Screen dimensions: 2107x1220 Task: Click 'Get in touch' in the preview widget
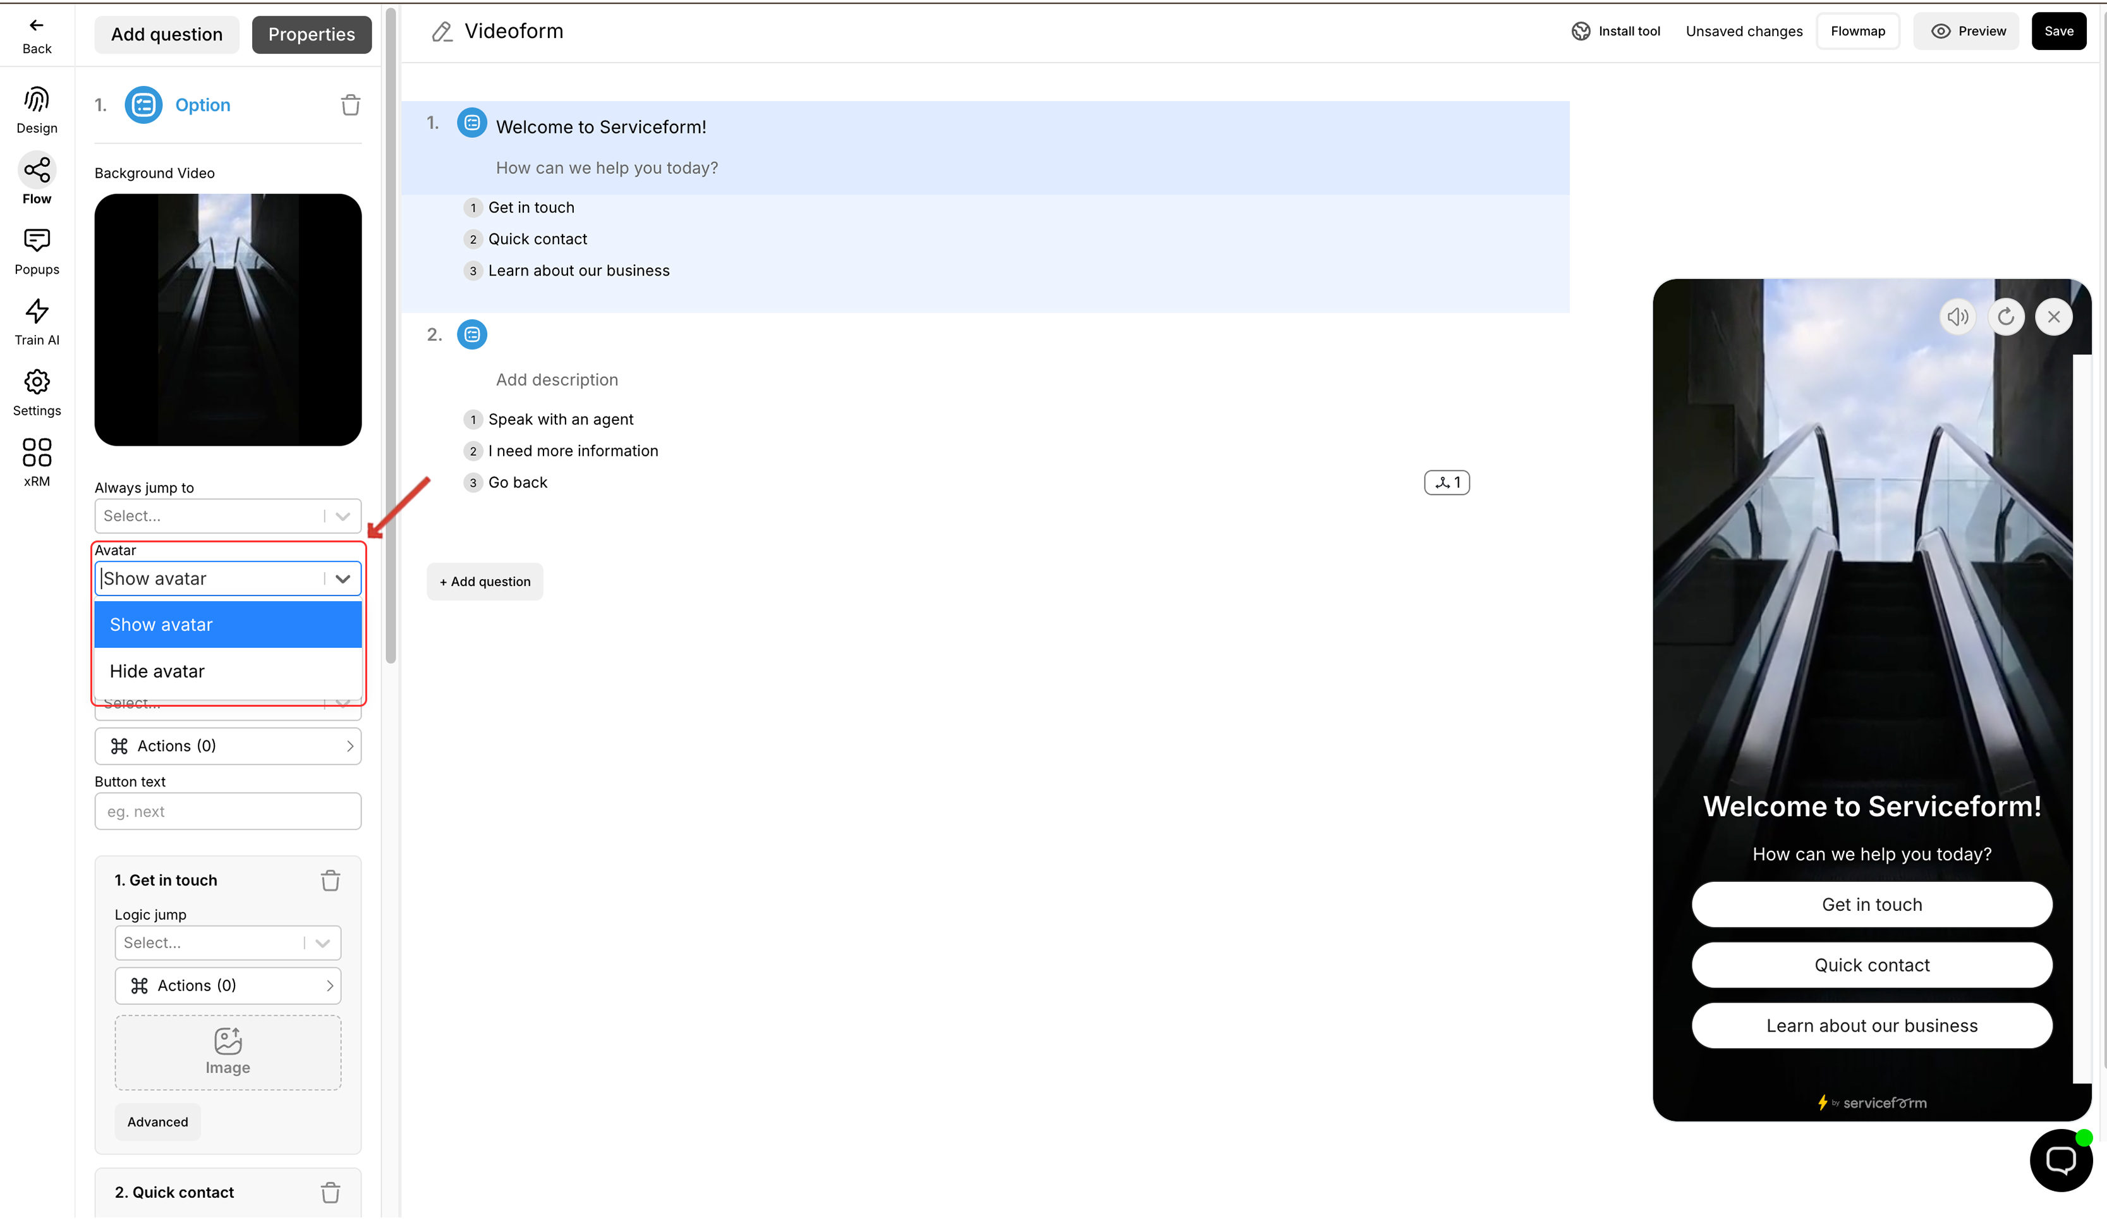pyautogui.click(x=1871, y=905)
